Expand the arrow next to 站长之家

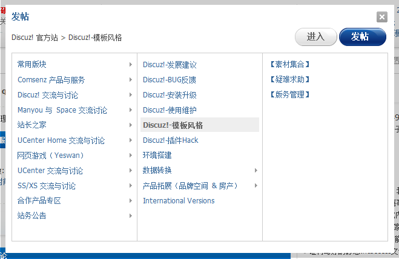click(x=131, y=125)
